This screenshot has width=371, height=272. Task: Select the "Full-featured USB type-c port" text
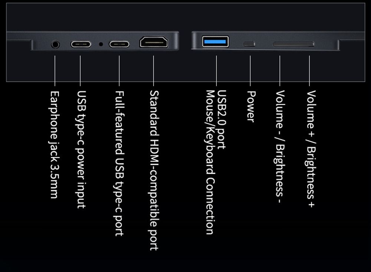click(119, 163)
